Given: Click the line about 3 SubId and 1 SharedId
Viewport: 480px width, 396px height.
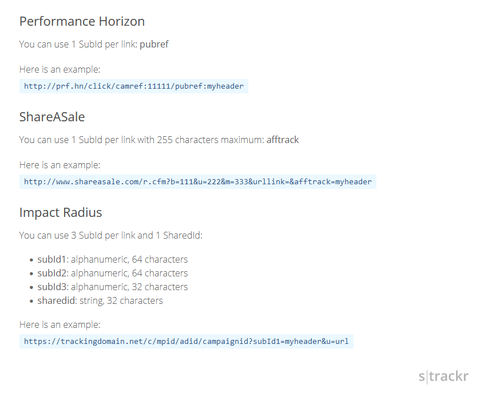Looking at the screenshot, I should tap(111, 236).
